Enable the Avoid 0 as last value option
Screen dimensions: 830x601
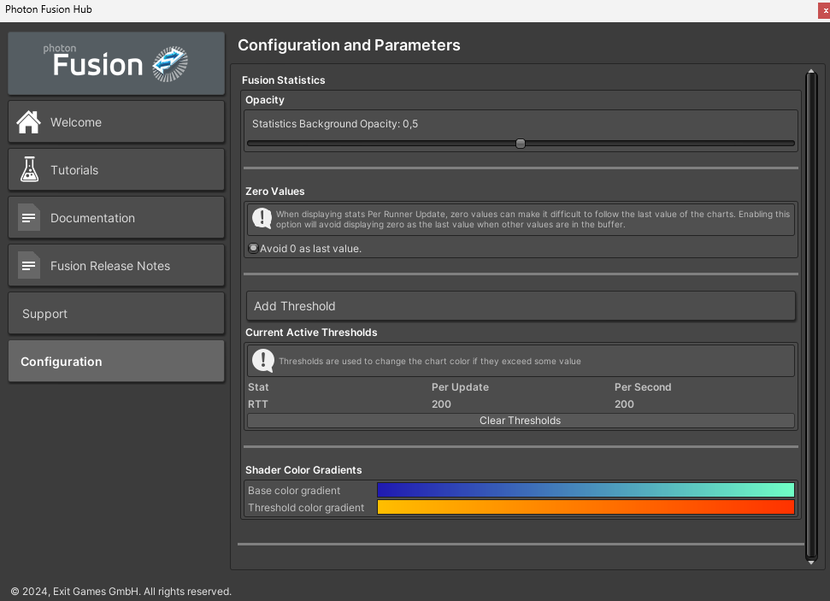(x=253, y=247)
